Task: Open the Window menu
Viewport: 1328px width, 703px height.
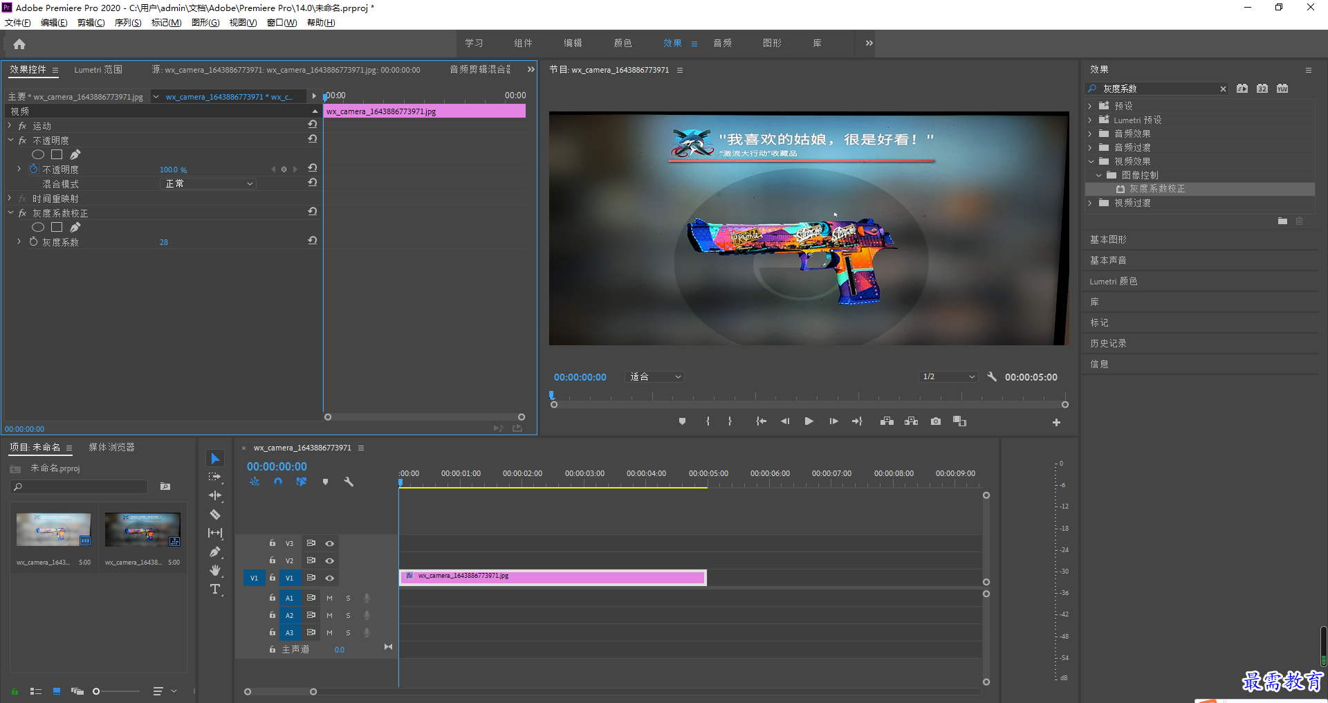Action: click(x=282, y=23)
